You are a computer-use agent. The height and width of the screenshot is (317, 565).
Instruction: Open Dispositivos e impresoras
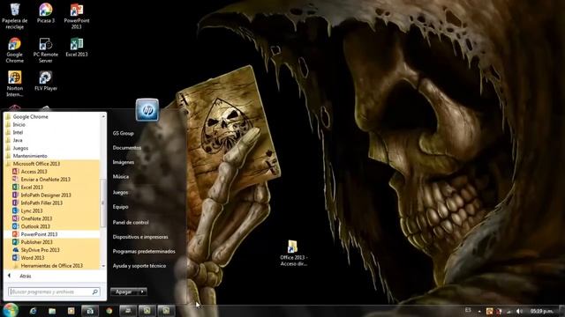tap(140, 237)
